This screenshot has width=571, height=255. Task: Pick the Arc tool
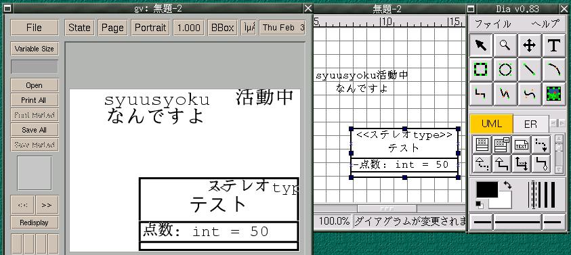pos(554,70)
